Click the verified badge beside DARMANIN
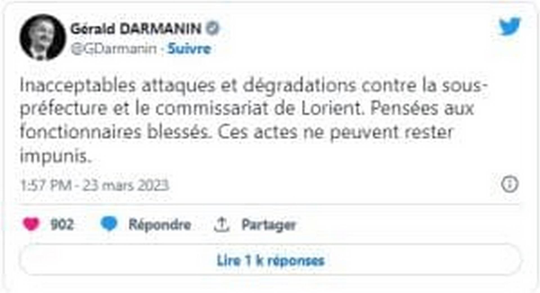Viewport: 540px width, 293px height. click(x=213, y=28)
